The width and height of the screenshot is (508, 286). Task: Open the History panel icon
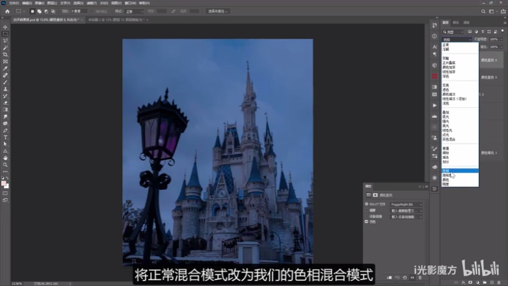click(434, 25)
